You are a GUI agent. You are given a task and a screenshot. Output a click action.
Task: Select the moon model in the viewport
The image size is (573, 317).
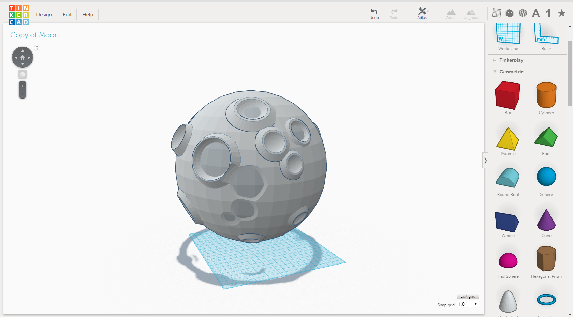point(249,166)
